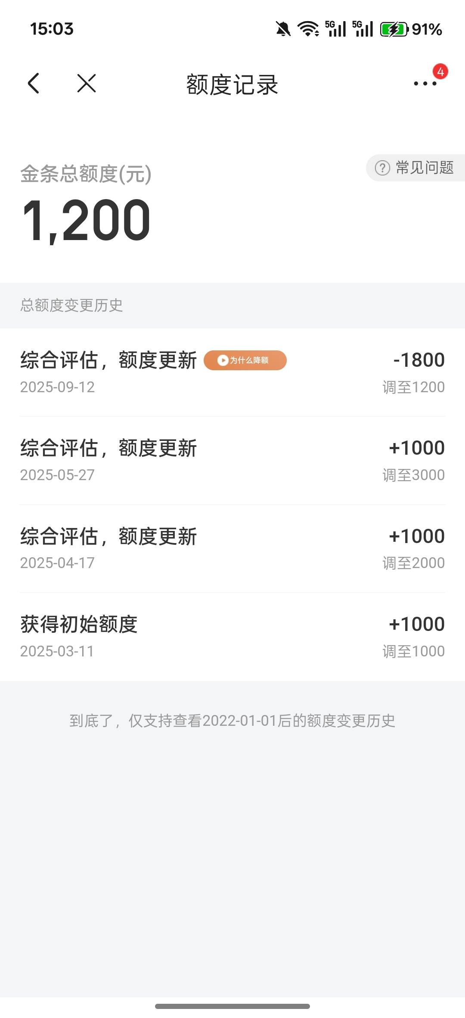Open the three-dot more menu

point(425,84)
